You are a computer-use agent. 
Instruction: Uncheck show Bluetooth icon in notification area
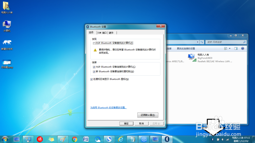pyautogui.click(x=92, y=79)
